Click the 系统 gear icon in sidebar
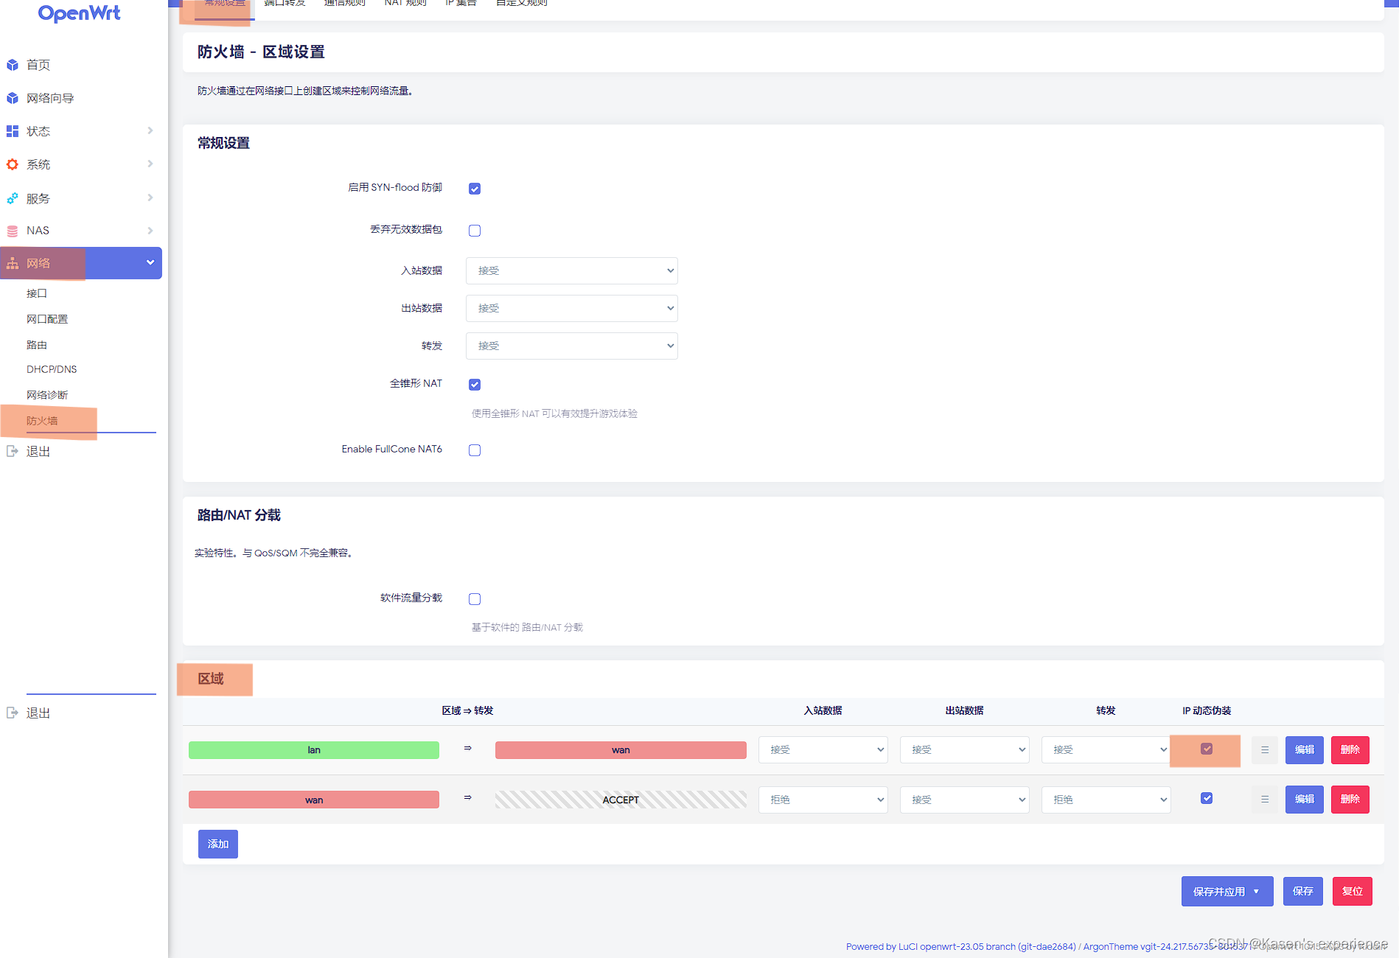This screenshot has height=958, width=1399. (13, 164)
